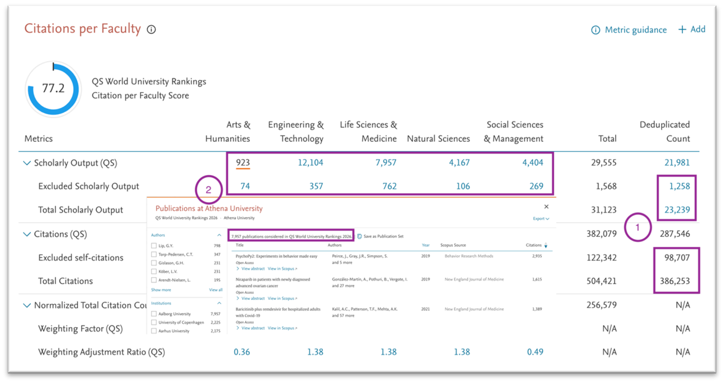Click the total citations value 504,421
Image resolution: width=724 pixels, height=383 pixels.
(x=601, y=281)
